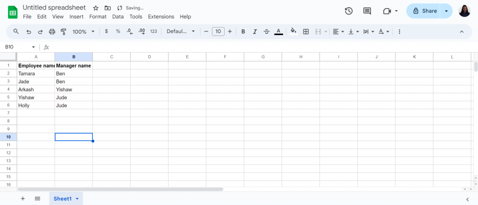Toggle italic formatting
Image resolution: width=478 pixels, height=205 pixels.
pyautogui.click(x=255, y=31)
